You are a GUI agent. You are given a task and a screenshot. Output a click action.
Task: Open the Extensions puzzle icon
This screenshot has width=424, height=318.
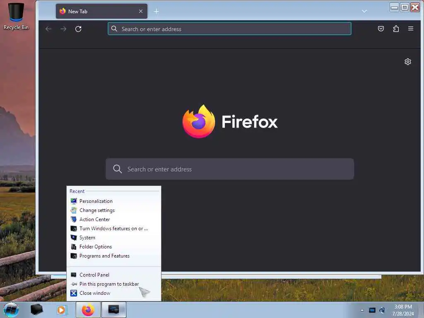(x=396, y=29)
